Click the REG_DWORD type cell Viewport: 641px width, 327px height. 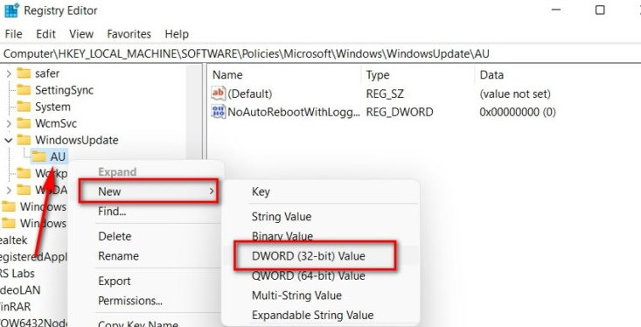(400, 112)
